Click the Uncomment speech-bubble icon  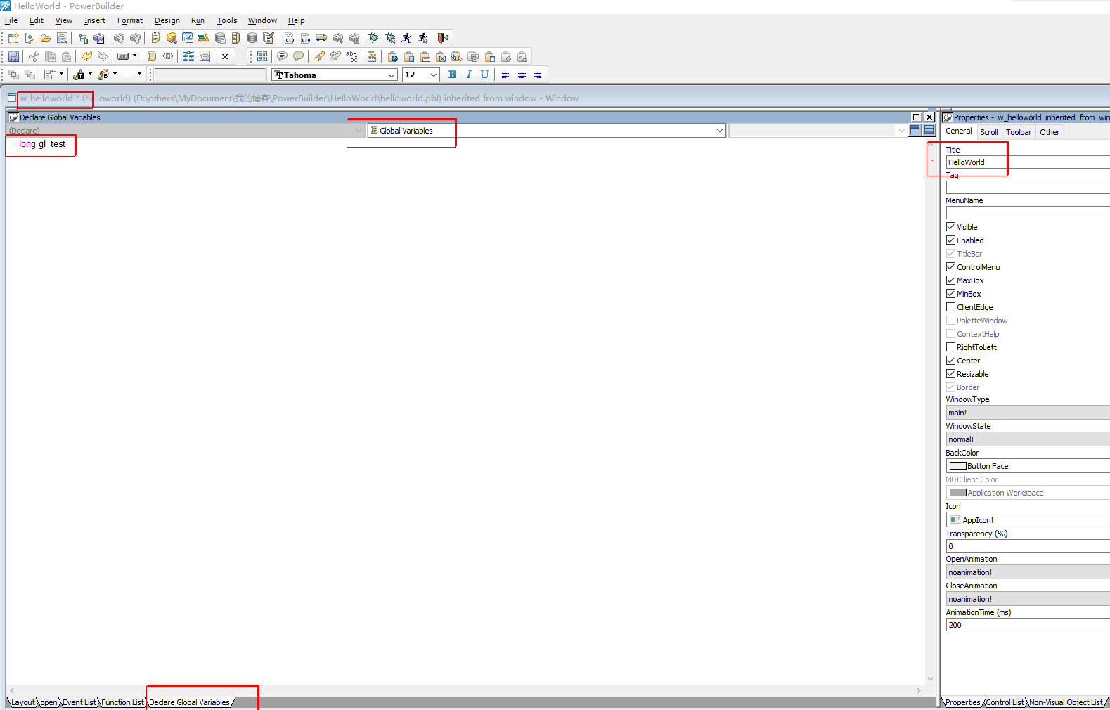click(298, 56)
